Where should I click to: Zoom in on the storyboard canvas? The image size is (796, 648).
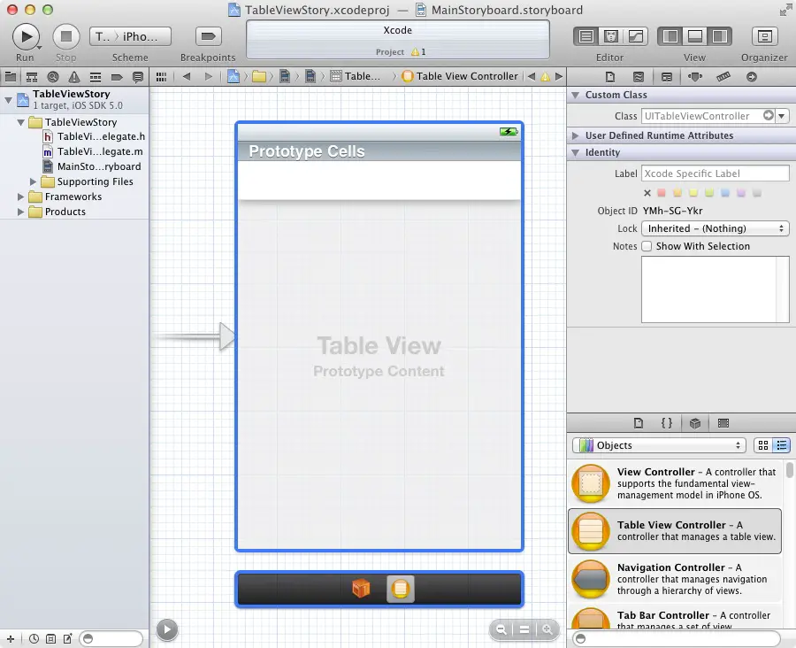547,629
